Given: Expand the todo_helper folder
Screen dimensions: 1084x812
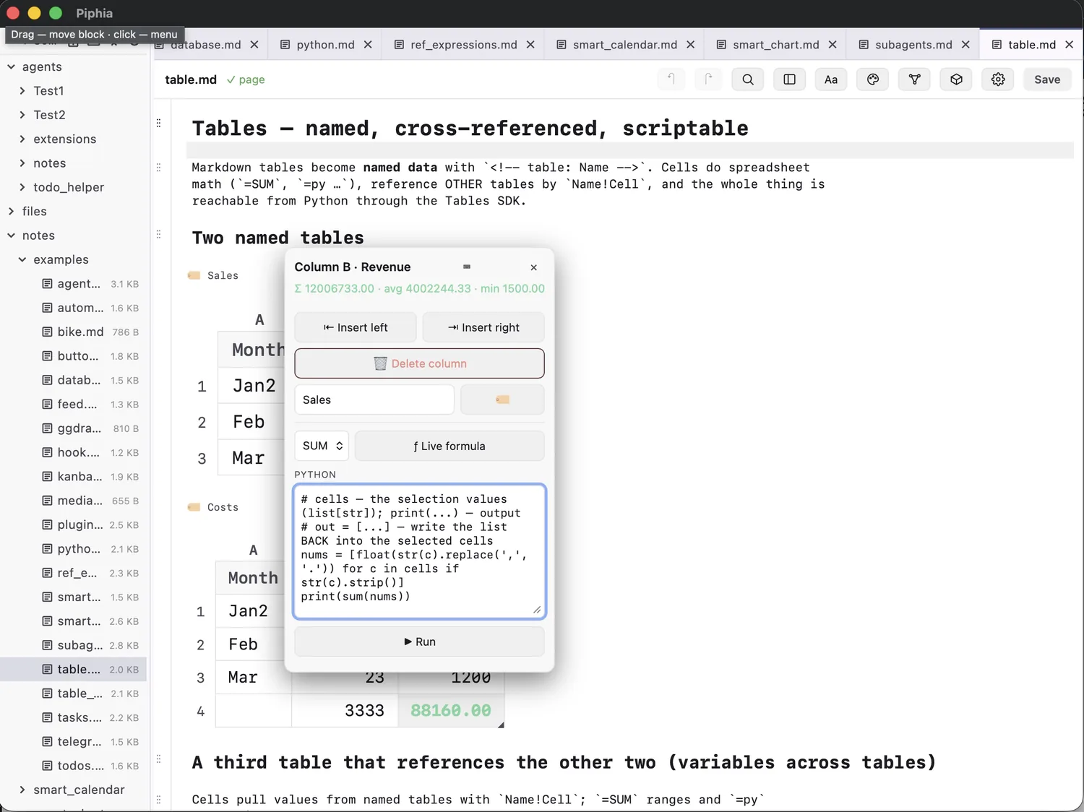Looking at the screenshot, I should tap(22, 187).
